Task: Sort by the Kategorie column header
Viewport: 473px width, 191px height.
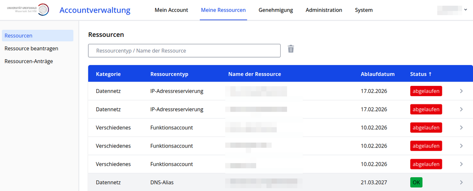Action: (108, 74)
